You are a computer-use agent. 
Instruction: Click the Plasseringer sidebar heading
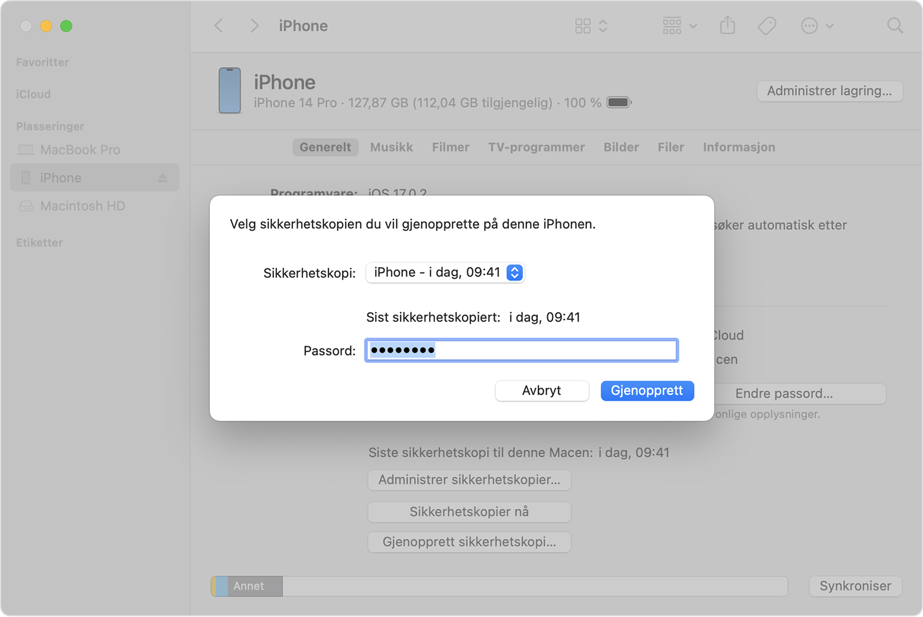(50, 126)
